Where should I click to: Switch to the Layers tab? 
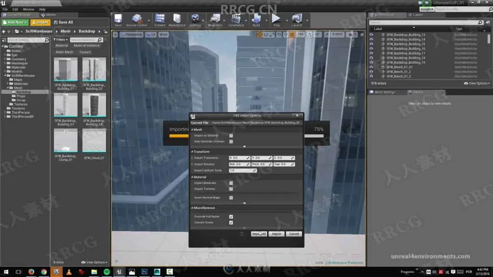[418, 15]
